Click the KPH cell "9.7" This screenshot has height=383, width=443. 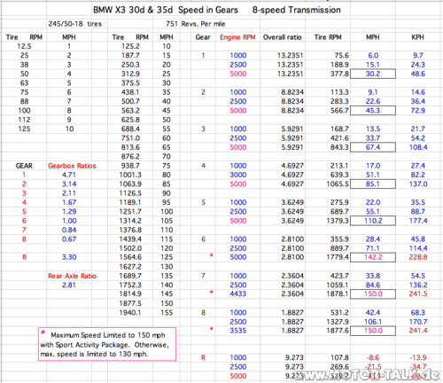click(418, 56)
